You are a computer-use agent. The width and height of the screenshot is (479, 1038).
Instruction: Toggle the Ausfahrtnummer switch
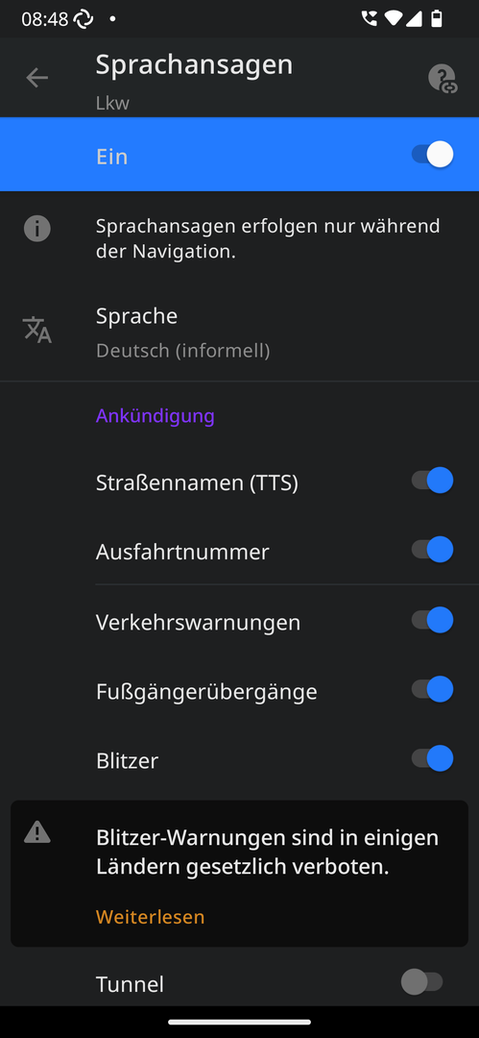[x=432, y=550]
